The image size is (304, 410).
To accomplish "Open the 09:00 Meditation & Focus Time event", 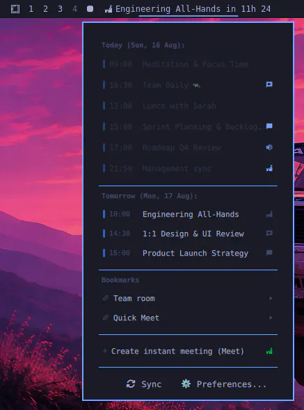I will [188, 64].
